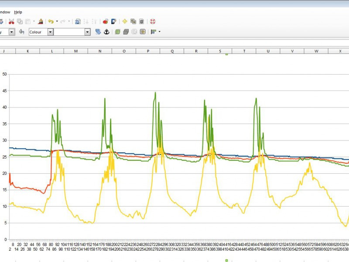Open the fill colour selection box
This screenshot has height=262, width=349.
(x=72, y=32)
